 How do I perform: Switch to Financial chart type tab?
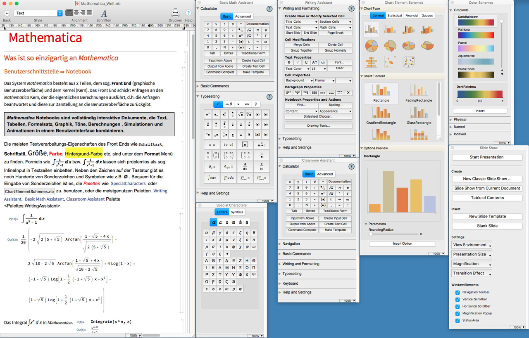click(x=412, y=16)
